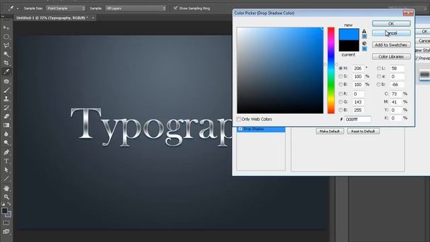Select the brightness B radio button

pyautogui.click(x=341, y=84)
